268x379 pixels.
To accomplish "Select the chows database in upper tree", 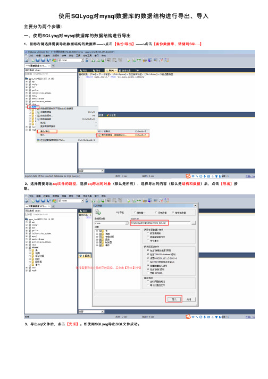I will tap(35, 107).
